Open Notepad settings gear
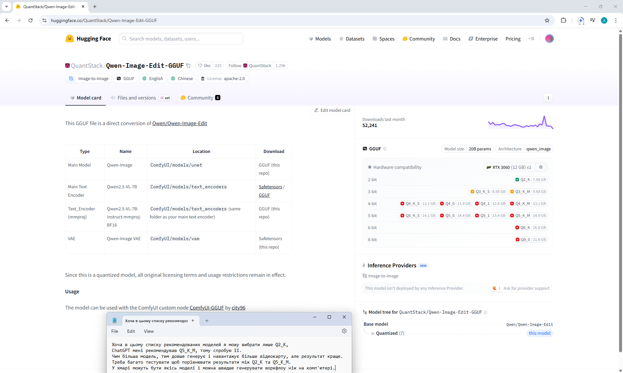This screenshot has width=623, height=373. point(344,331)
